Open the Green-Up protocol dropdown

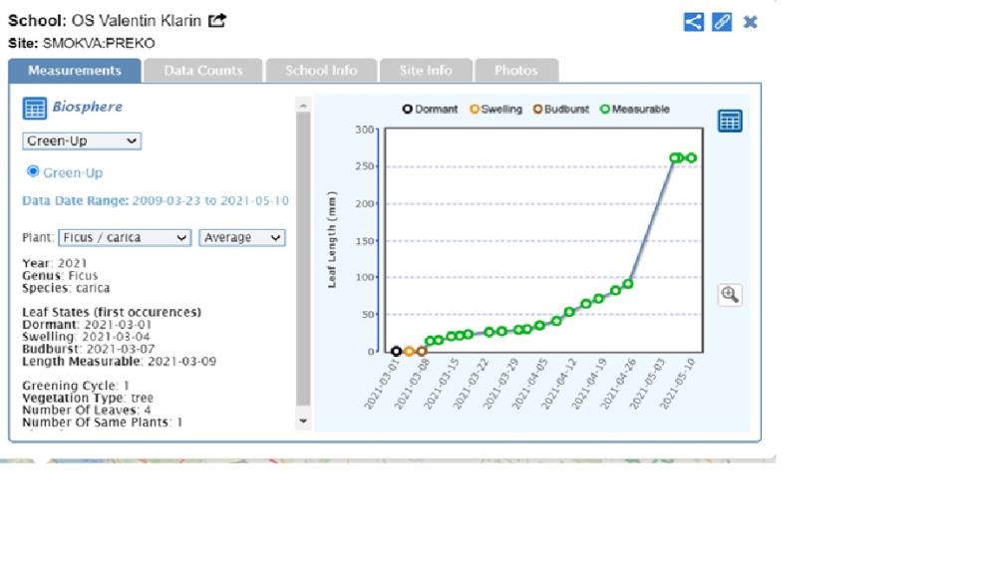pyautogui.click(x=82, y=141)
